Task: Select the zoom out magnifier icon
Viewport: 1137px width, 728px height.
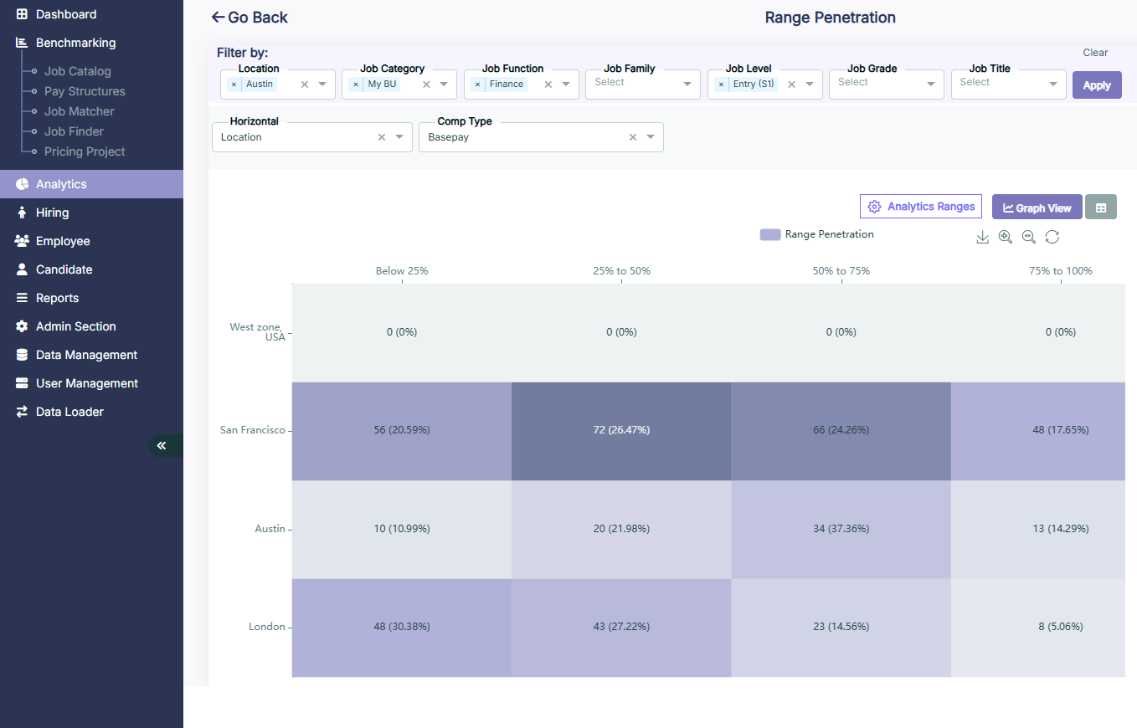Action: (x=1028, y=237)
